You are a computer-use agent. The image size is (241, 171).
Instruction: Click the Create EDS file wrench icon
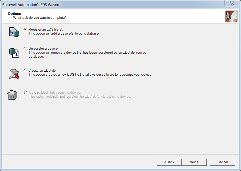click(x=14, y=74)
